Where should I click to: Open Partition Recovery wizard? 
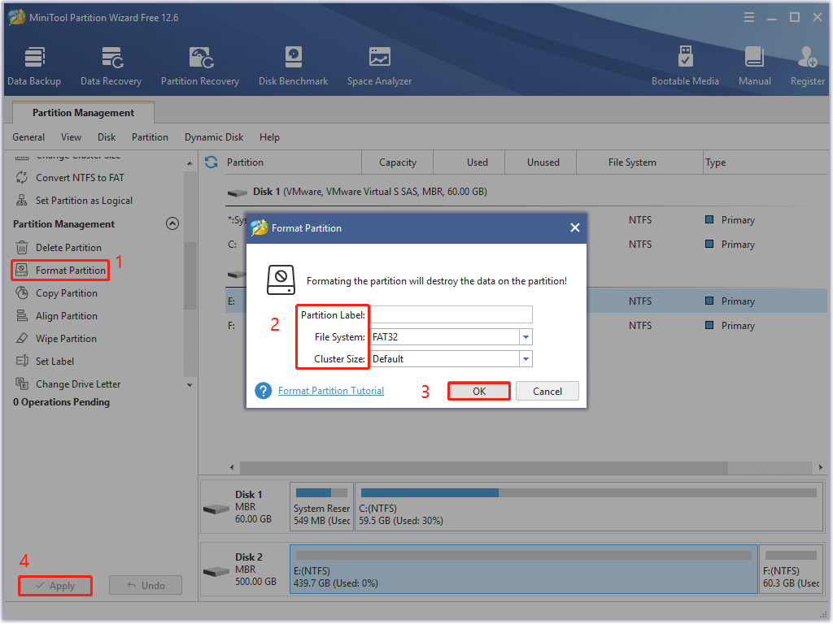click(x=200, y=67)
